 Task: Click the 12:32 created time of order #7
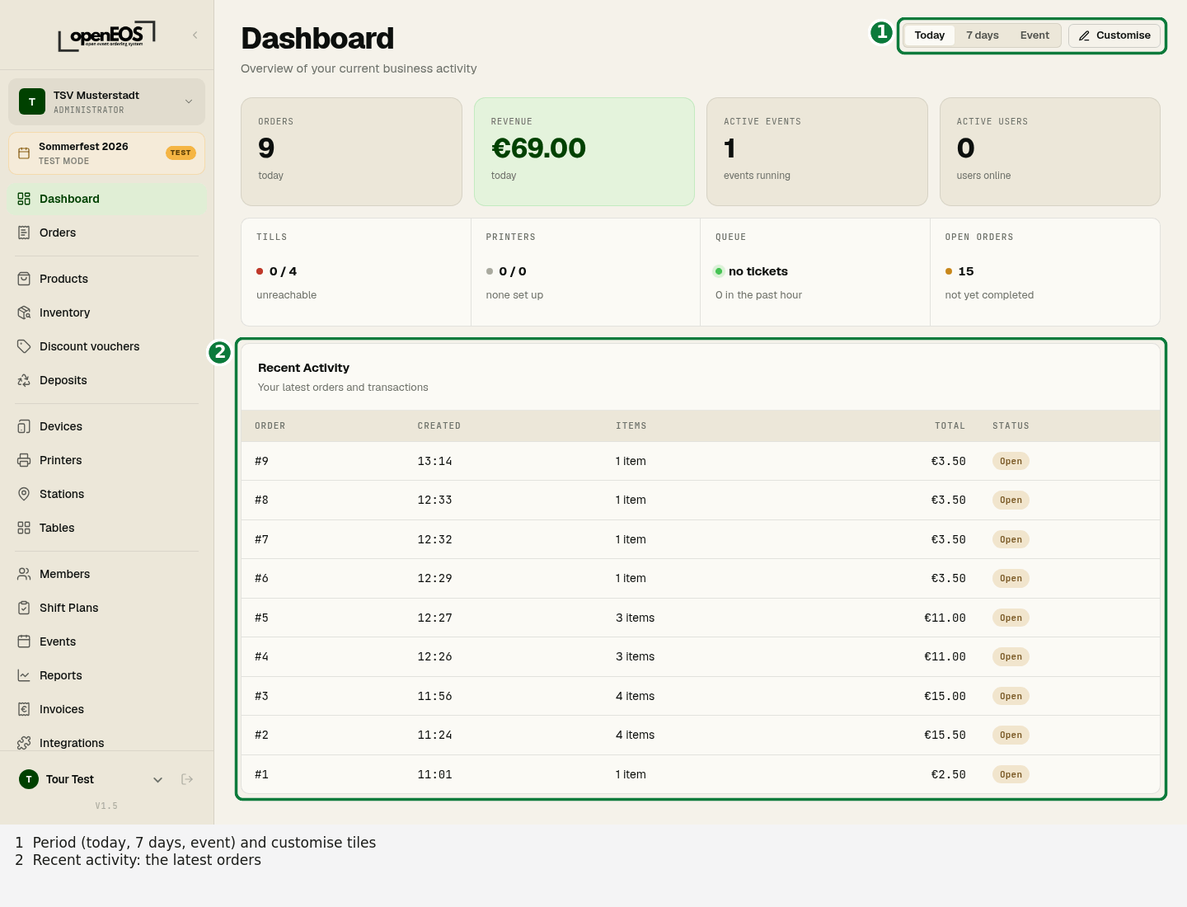(434, 539)
